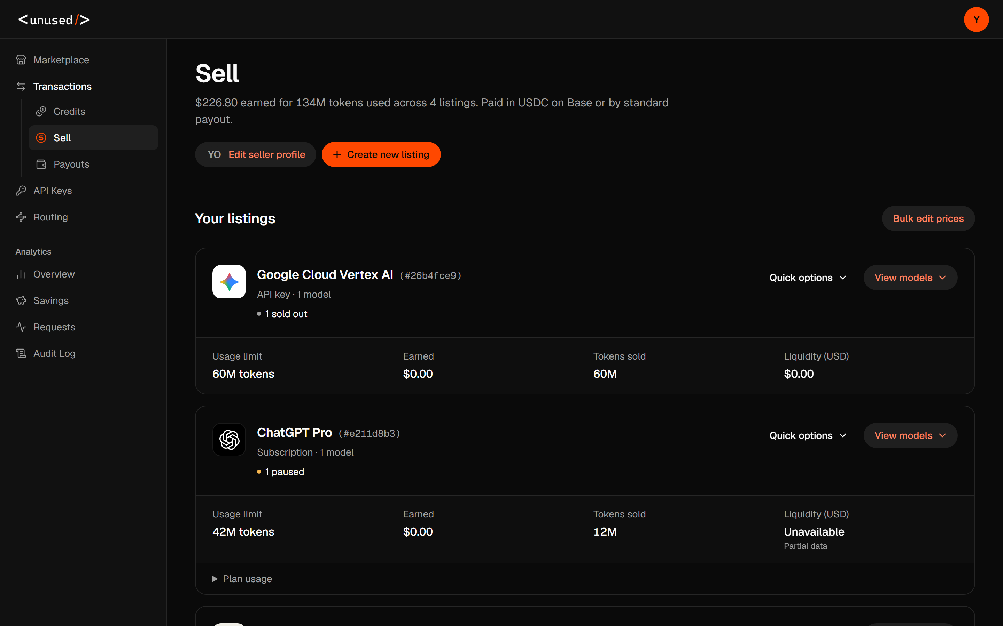Click the Routing icon in sidebar
1003x626 pixels.
[21, 217]
